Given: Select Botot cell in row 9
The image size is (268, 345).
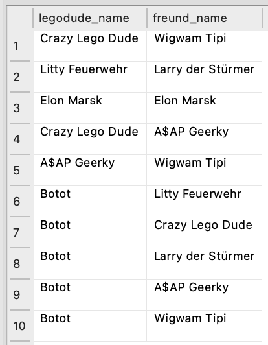Looking at the screenshot, I should tap(90, 295).
